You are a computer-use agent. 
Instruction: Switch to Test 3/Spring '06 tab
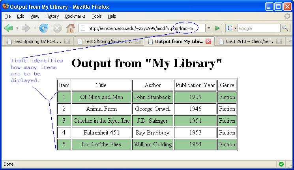coord(108,41)
